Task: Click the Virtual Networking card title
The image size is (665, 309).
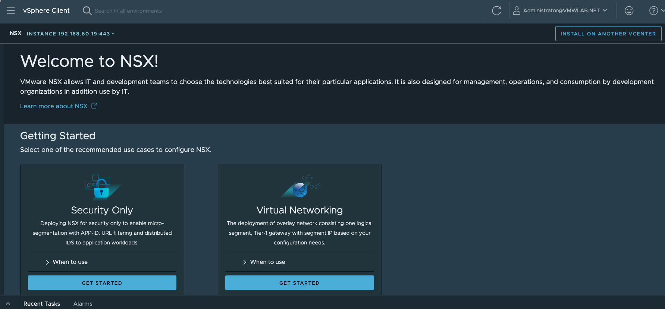Action: click(x=299, y=210)
